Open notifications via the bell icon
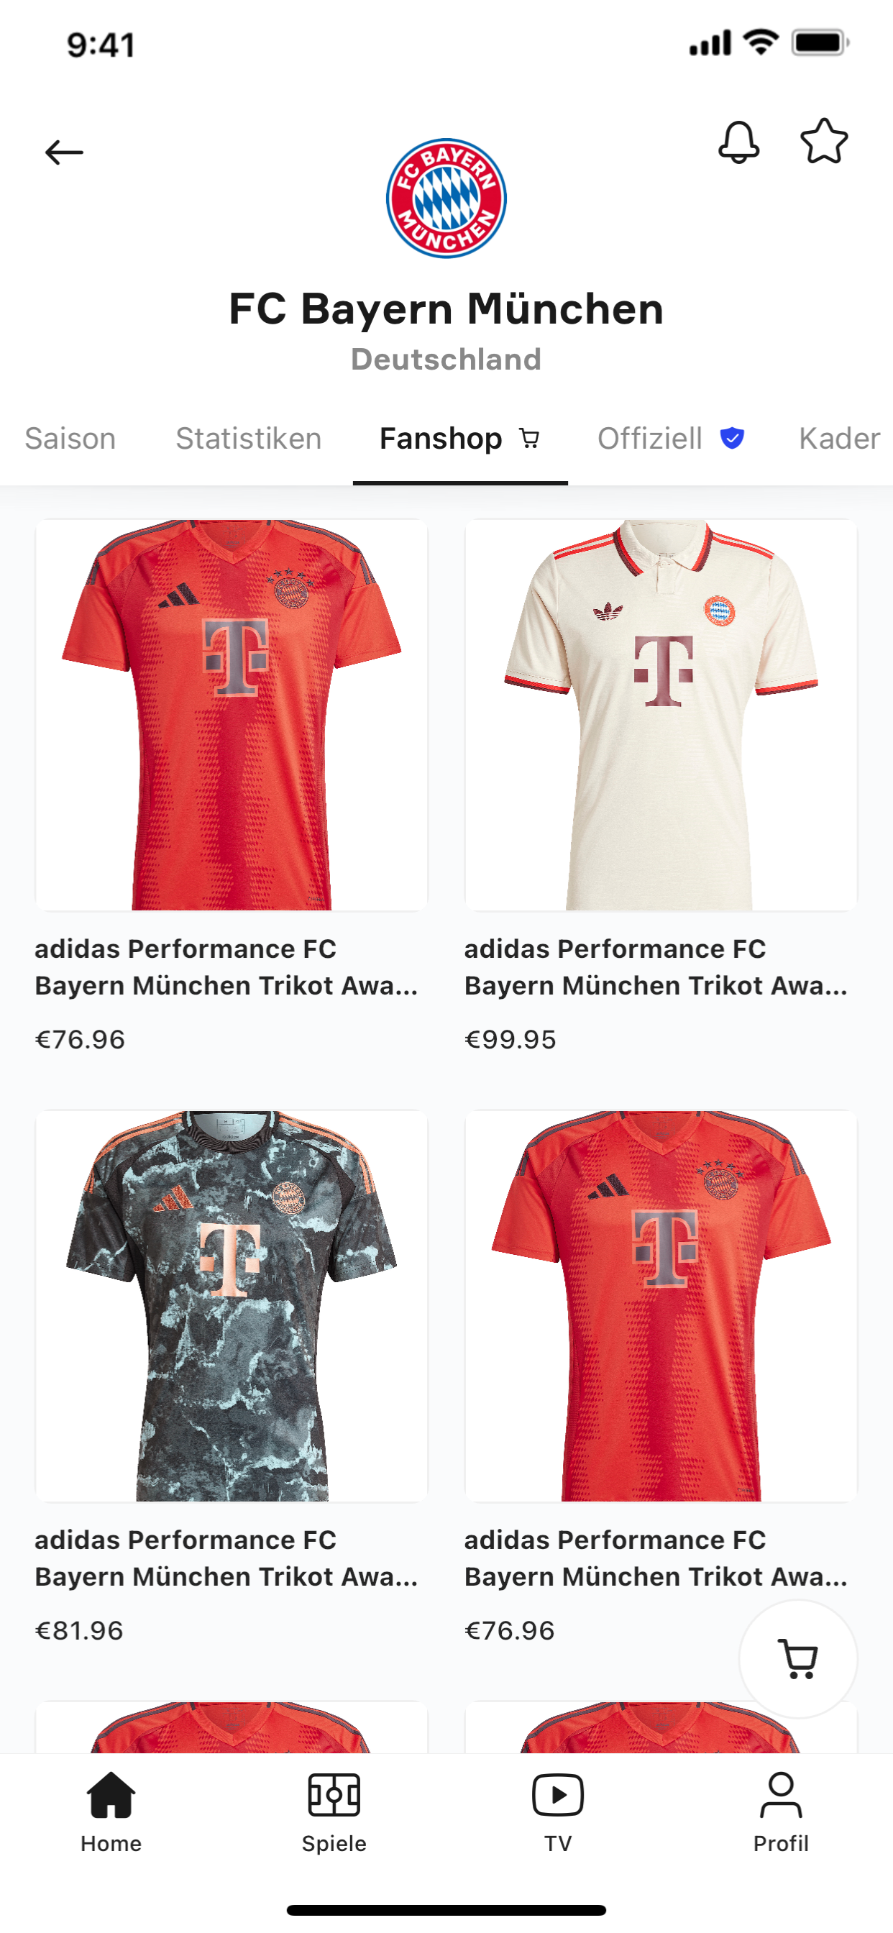The height and width of the screenshot is (1933, 893). 738,142
